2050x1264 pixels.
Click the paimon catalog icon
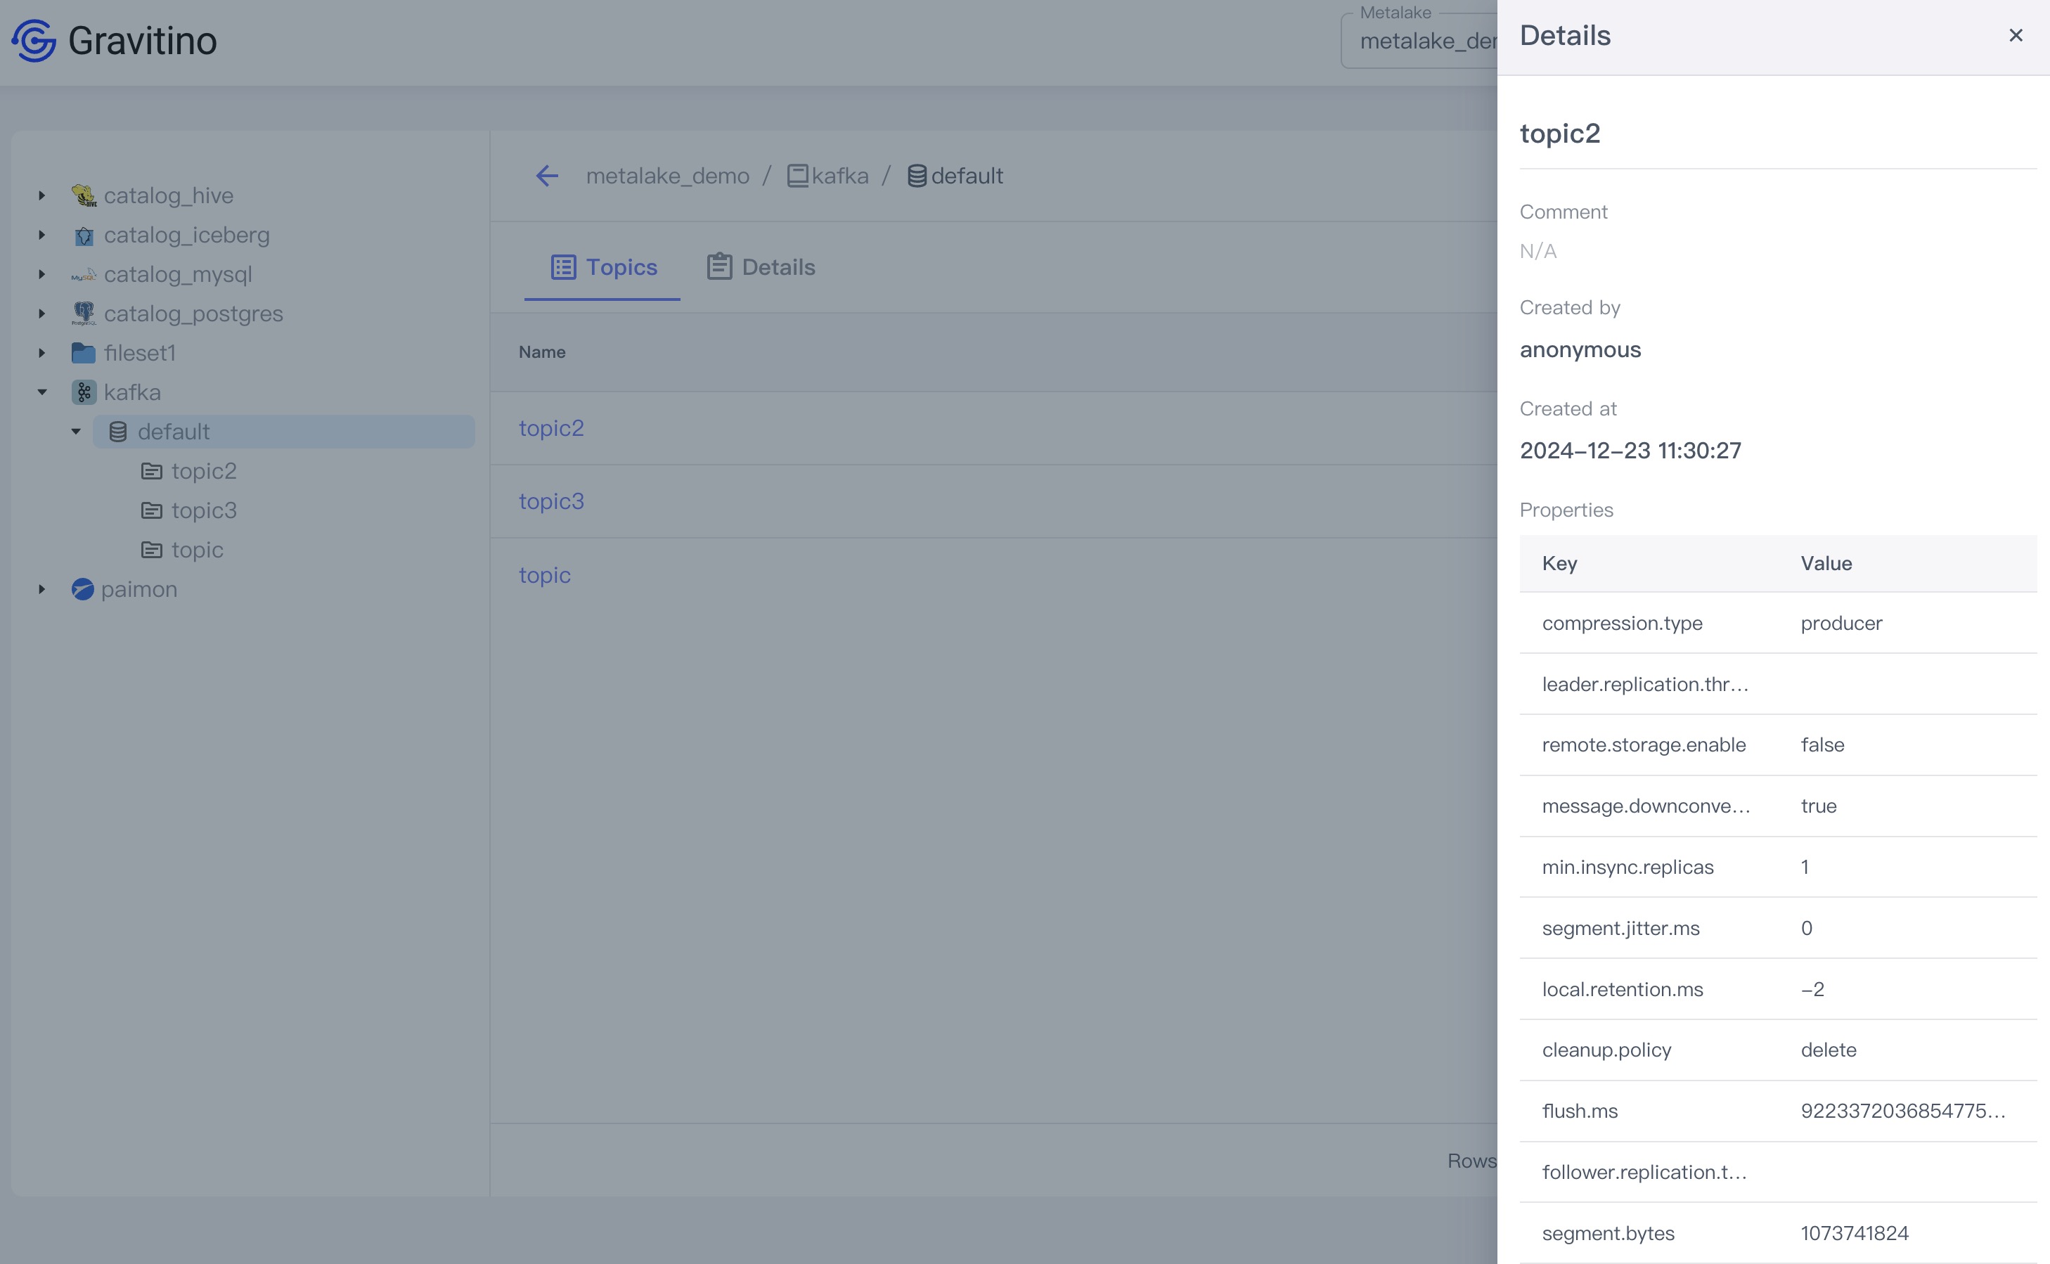(83, 589)
